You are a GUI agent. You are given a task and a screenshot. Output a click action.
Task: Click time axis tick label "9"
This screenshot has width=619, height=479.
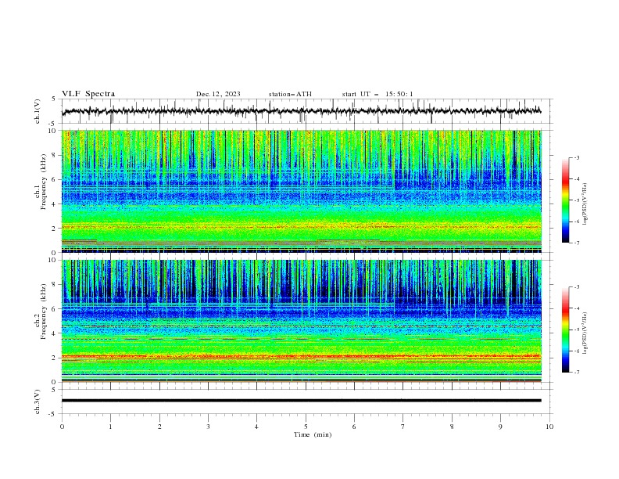(x=500, y=427)
